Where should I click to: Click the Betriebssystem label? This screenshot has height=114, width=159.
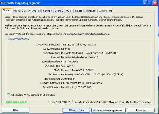(x=51, y=53)
